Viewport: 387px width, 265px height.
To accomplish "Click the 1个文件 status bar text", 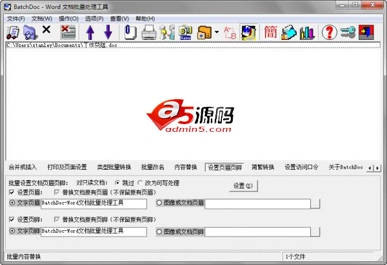I will click(x=295, y=257).
